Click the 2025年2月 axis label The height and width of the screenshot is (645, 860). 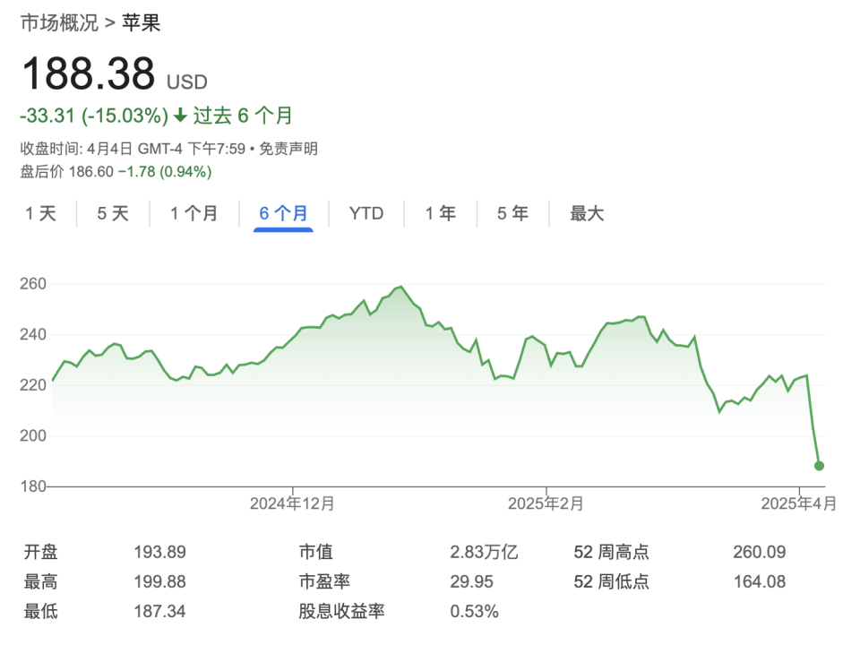tap(546, 503)
